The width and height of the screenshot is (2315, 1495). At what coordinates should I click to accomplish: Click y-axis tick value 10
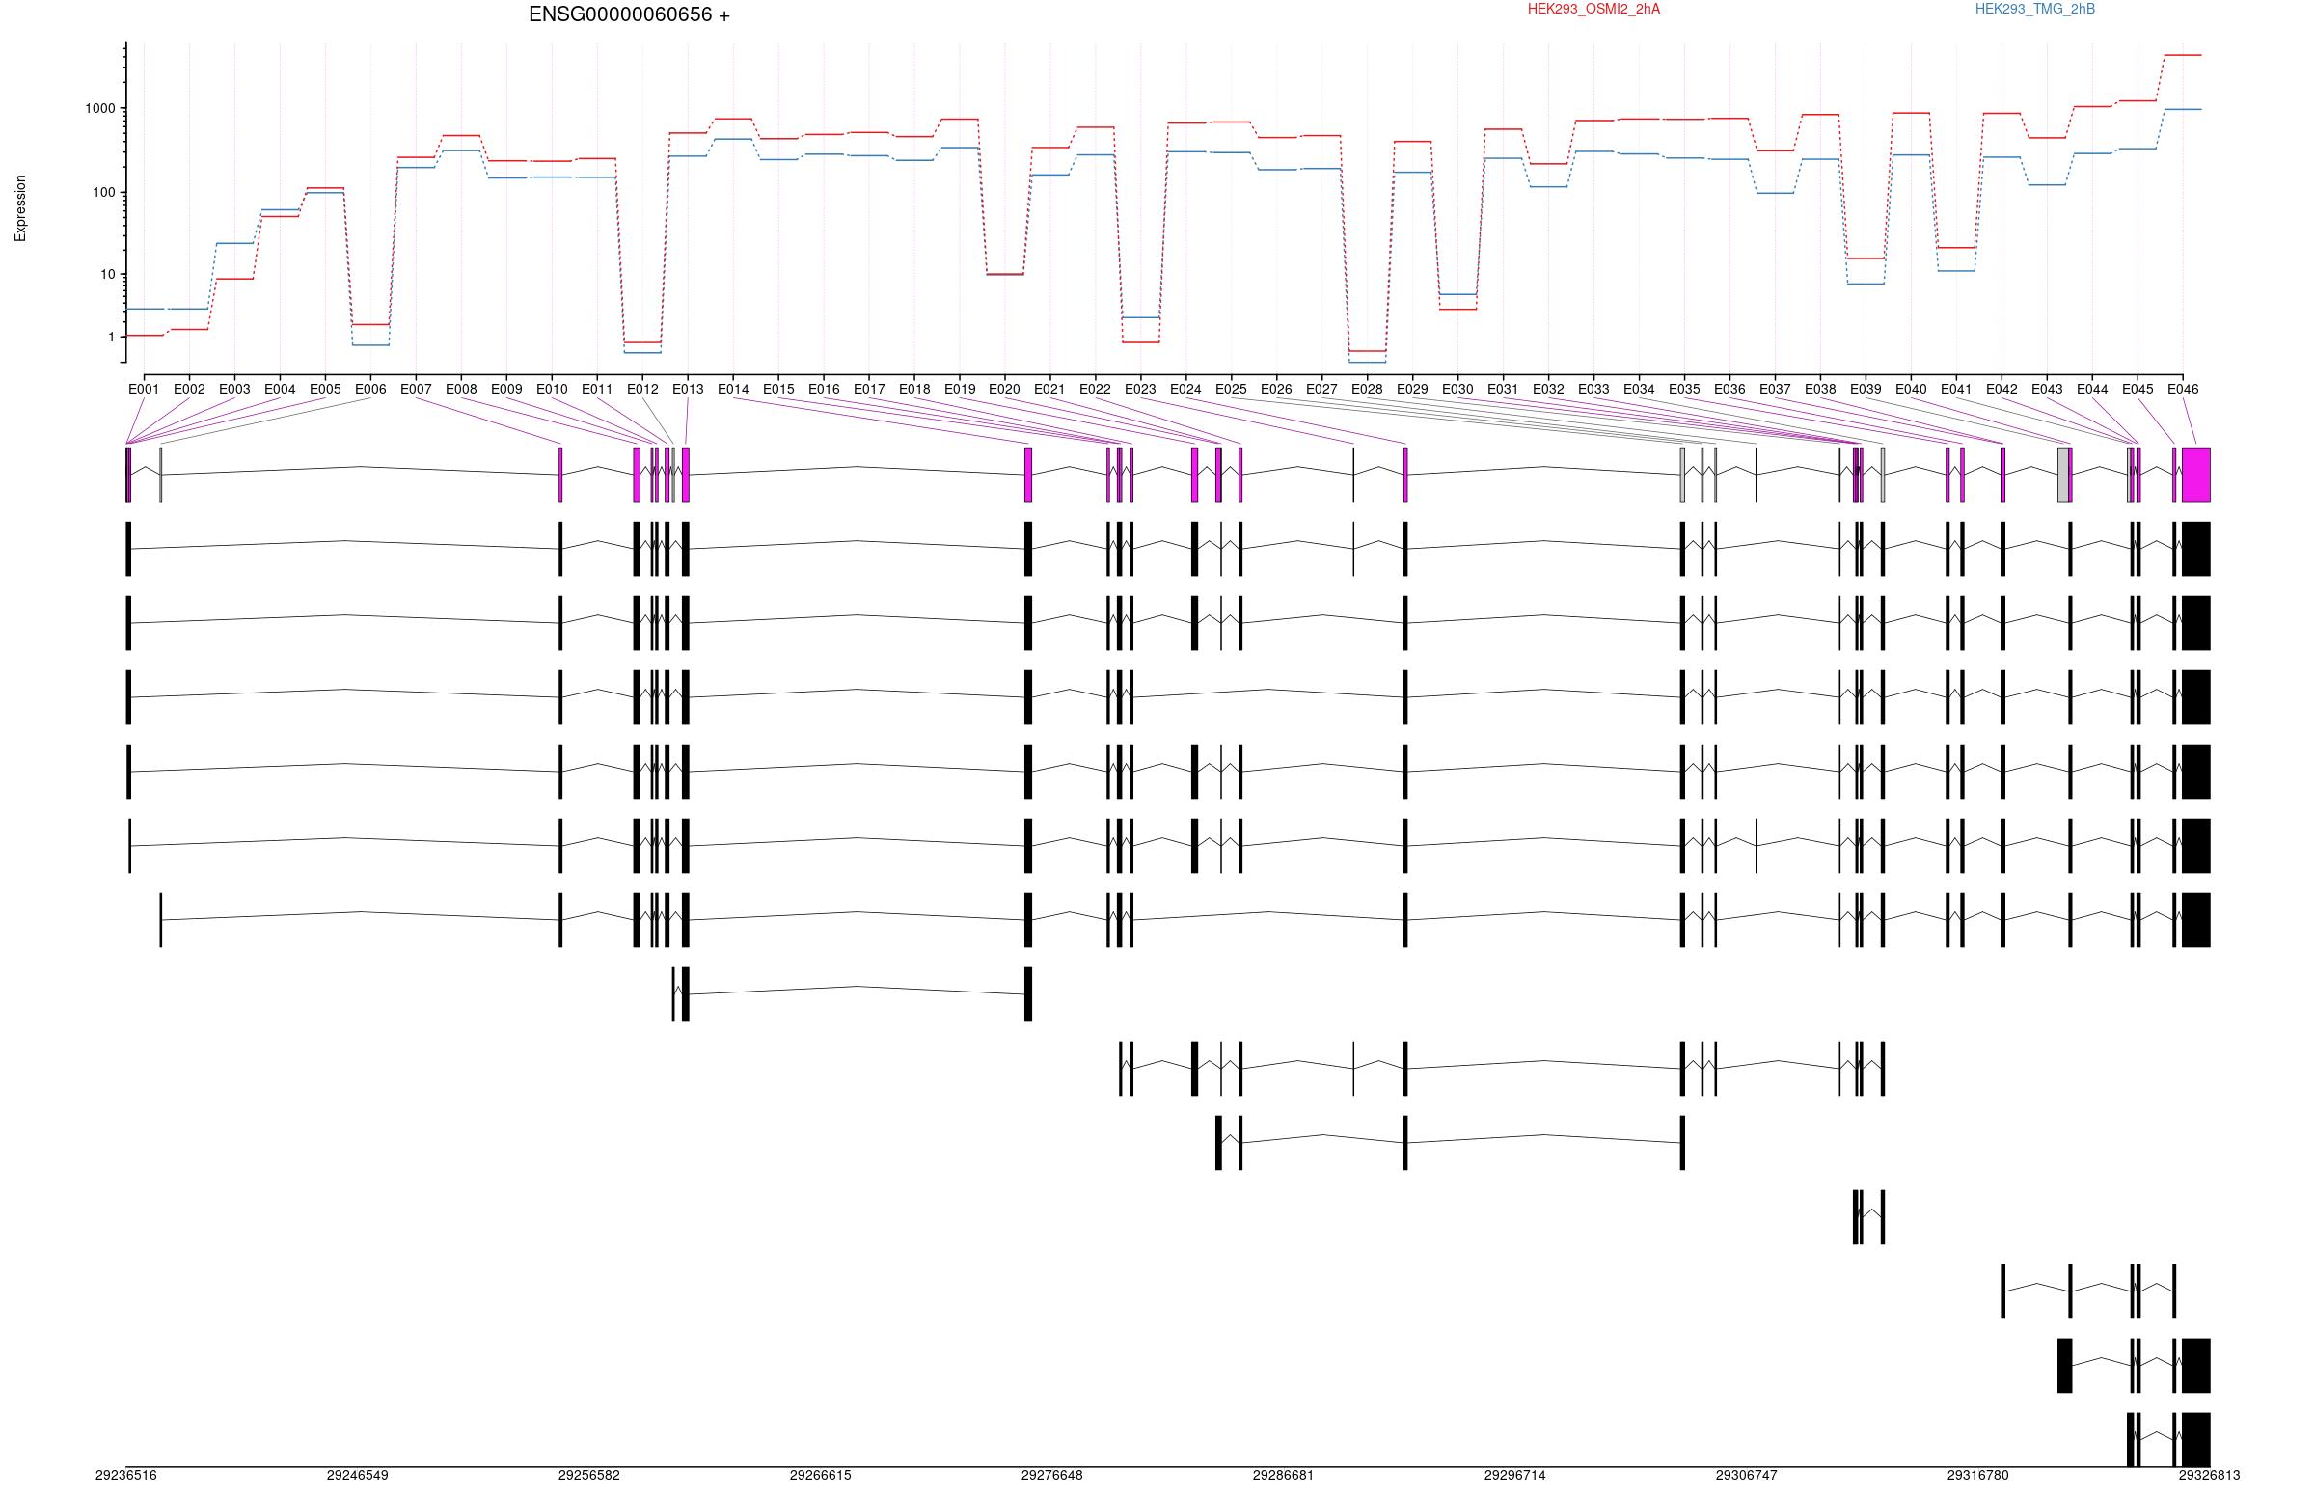[109, 275]
